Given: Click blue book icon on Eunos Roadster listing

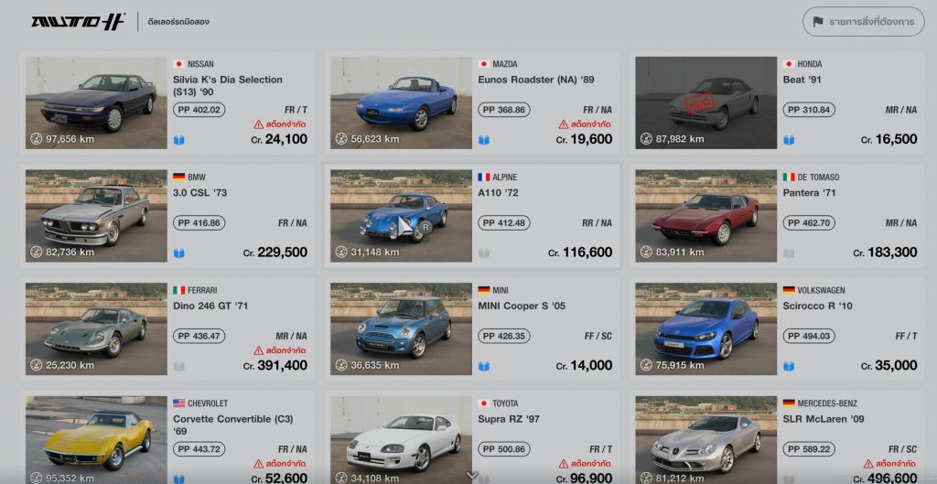Looking at the screenshot, I should (484, 140).
